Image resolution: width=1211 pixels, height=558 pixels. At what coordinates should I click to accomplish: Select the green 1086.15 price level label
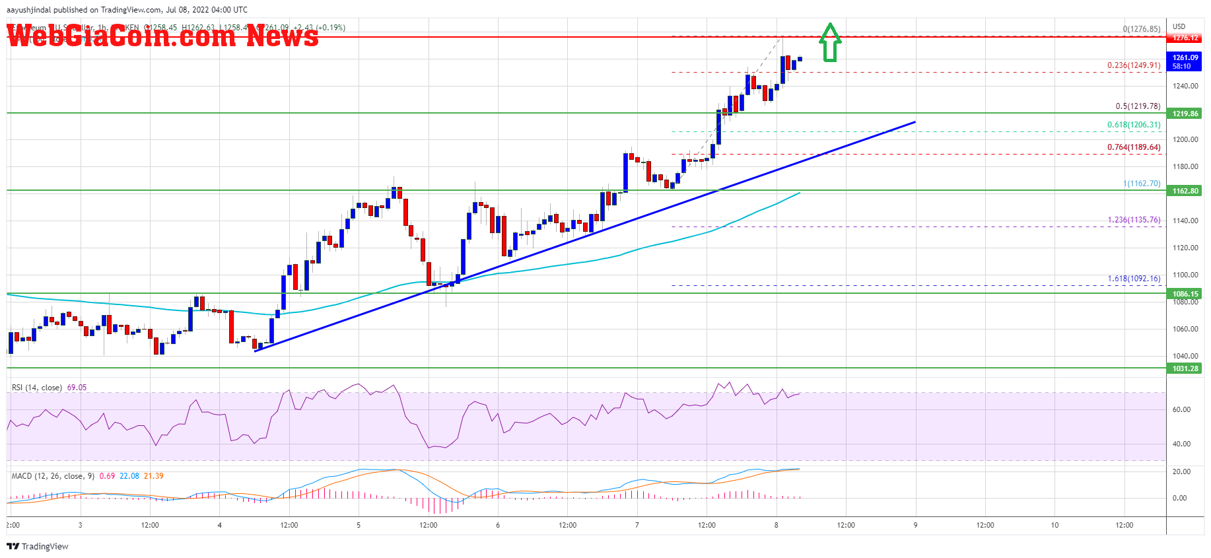point(1185,294)
